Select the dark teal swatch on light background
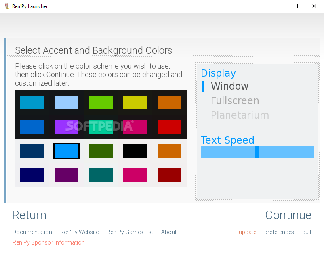 click(x=101, y=175)
